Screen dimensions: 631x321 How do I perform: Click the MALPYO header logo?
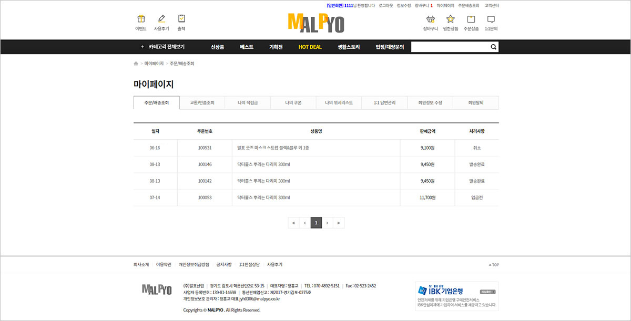[316, 23]
